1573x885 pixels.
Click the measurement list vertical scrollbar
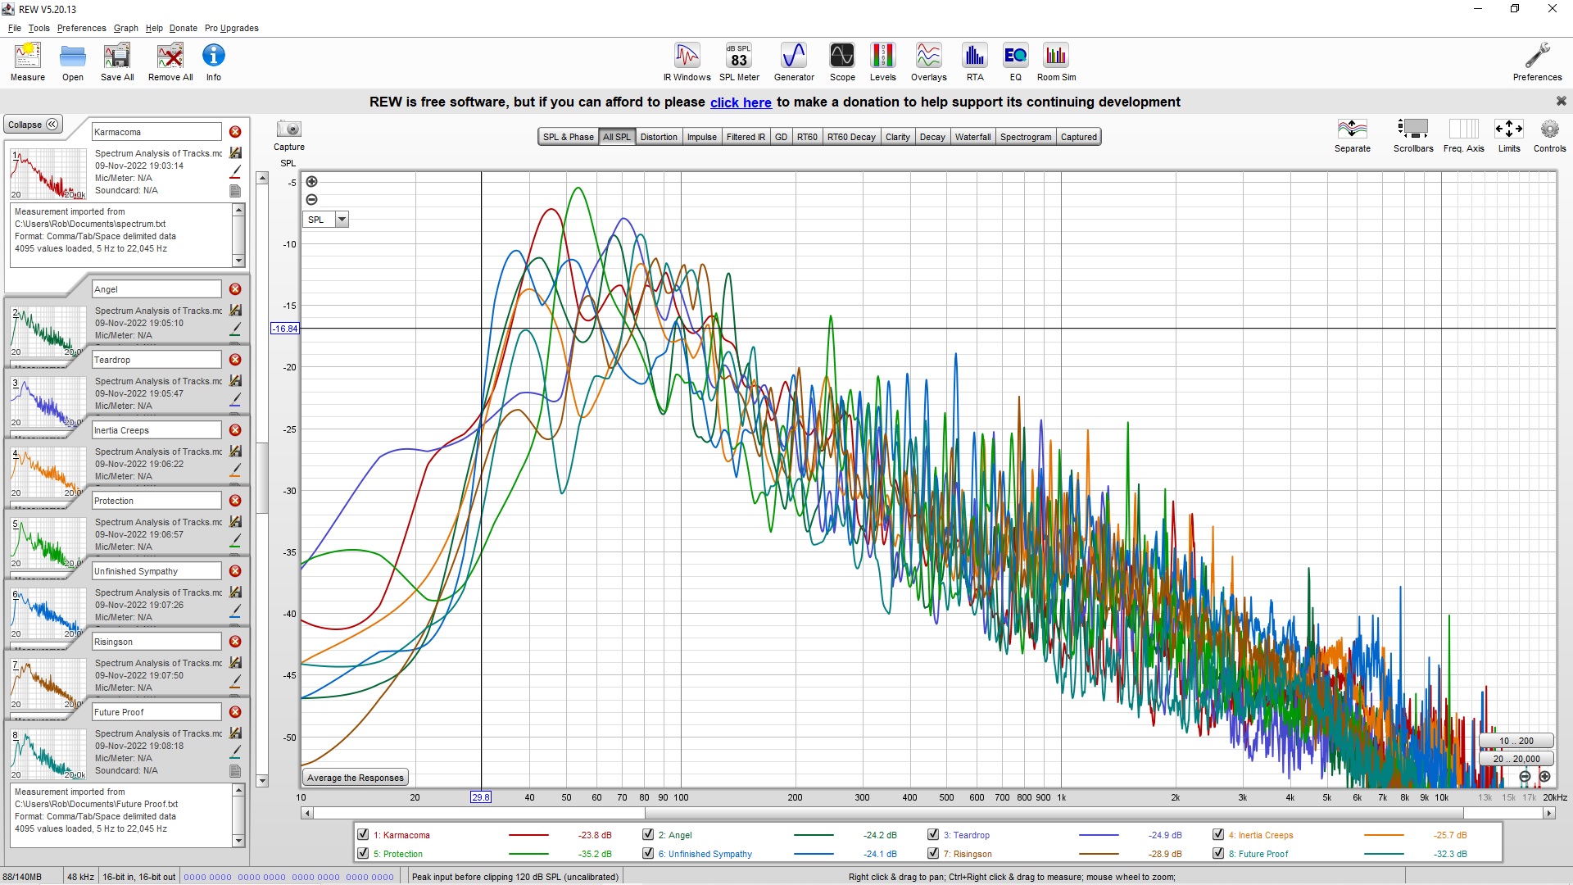[x=262, y=479]
